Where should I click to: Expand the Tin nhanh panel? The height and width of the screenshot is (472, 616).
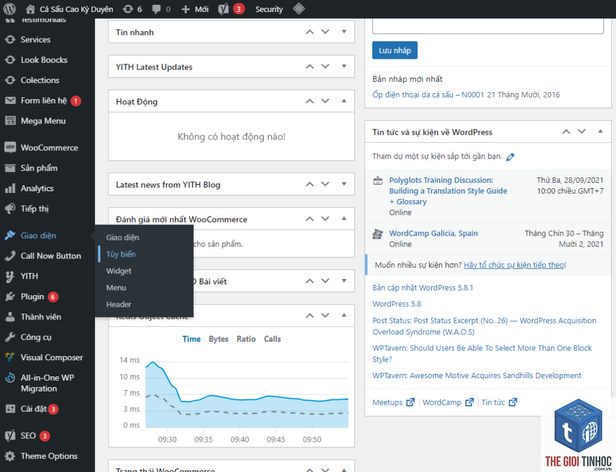[344, 32]
